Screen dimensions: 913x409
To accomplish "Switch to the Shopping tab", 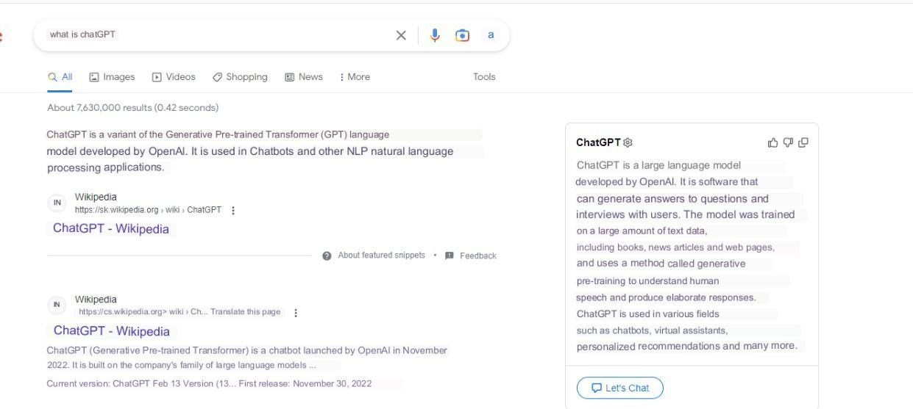I will [240, 77].
